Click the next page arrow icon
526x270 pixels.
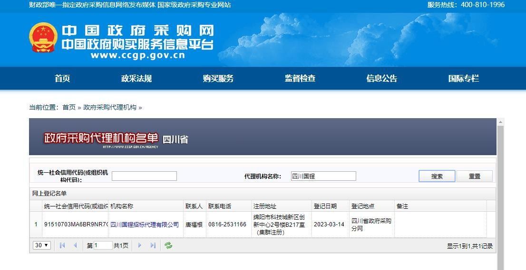point(140,245)
